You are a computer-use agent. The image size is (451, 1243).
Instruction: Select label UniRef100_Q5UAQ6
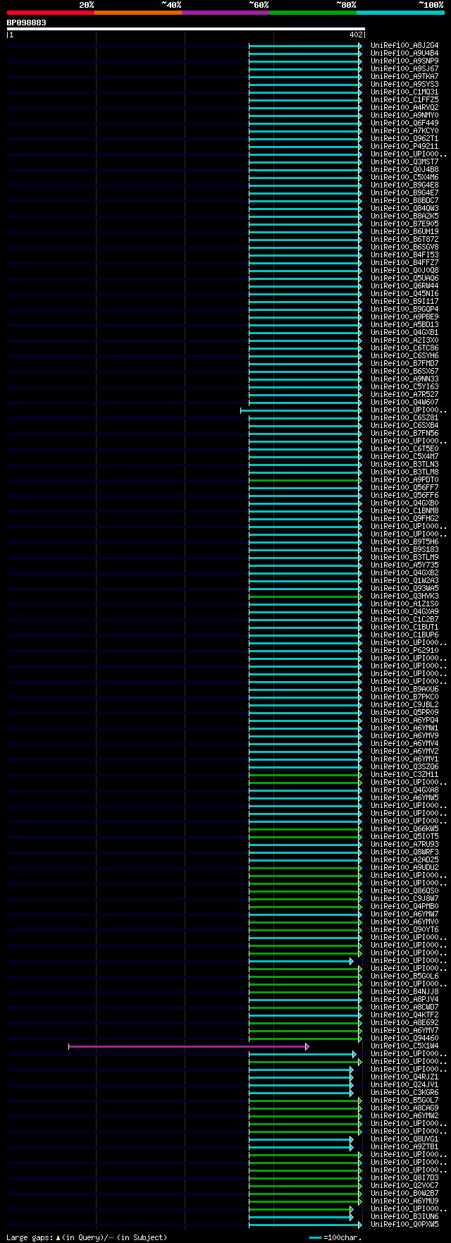click(x=404, y=278)
